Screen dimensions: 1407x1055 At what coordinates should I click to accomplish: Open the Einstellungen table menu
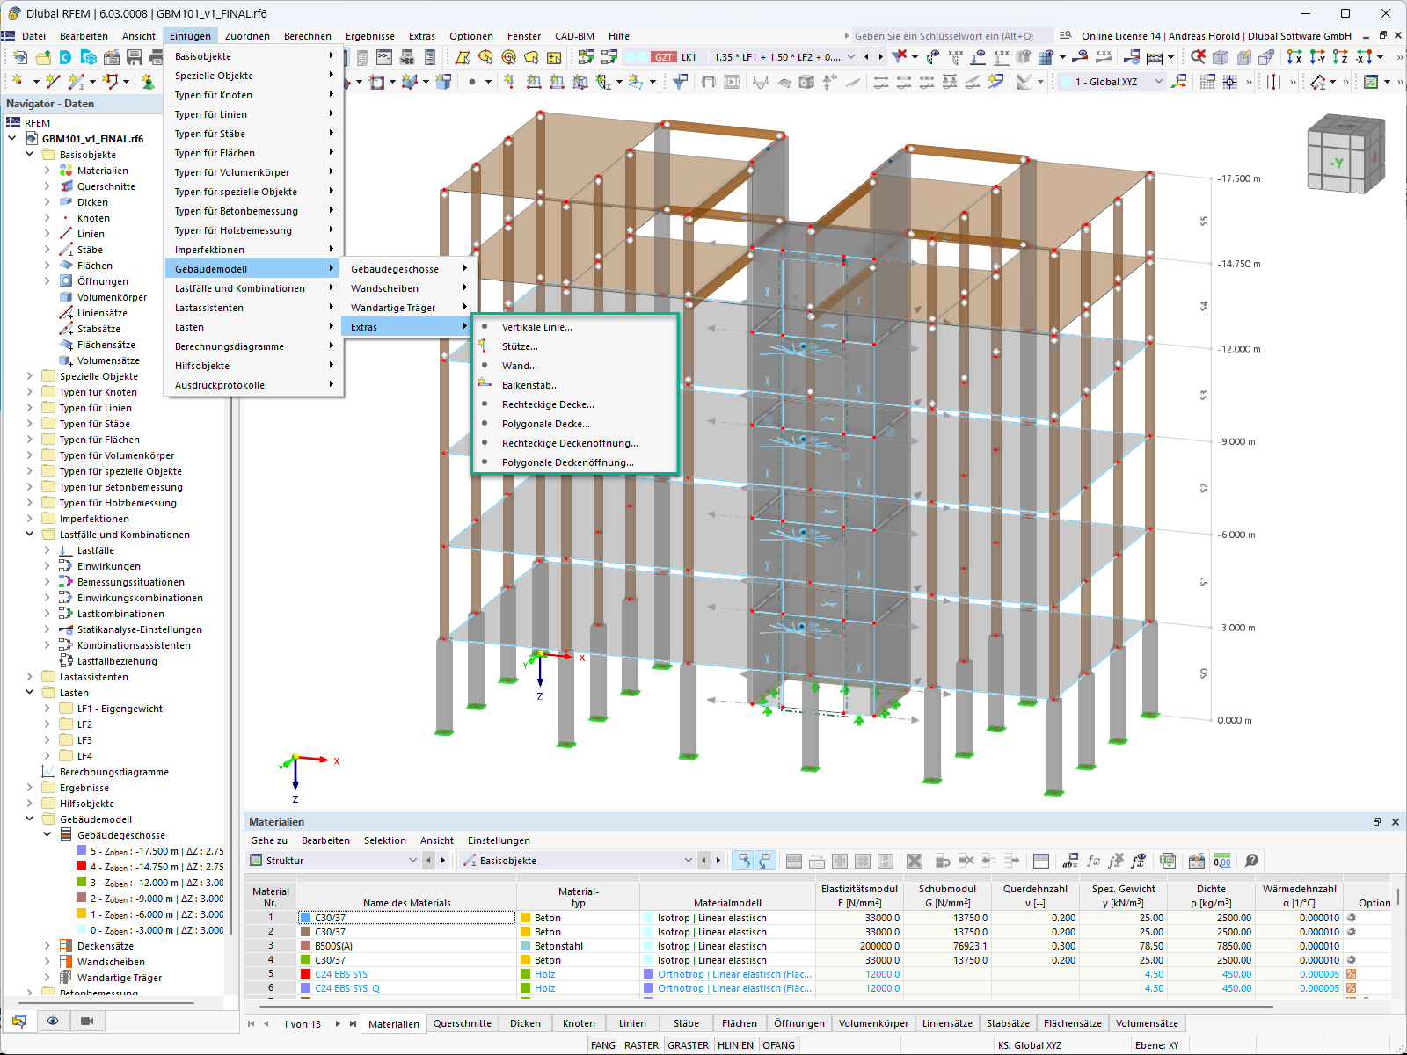[x=499, y=840]
